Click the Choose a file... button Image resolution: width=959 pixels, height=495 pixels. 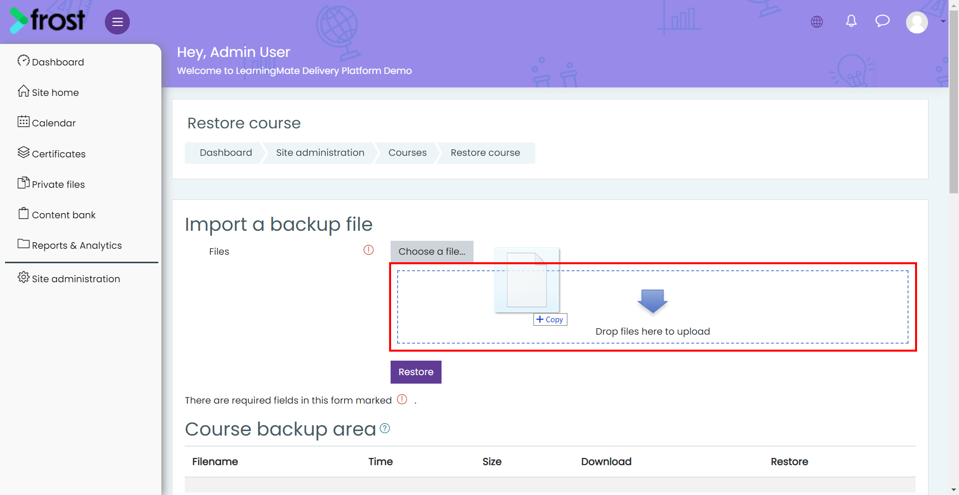tap(432, 251)
